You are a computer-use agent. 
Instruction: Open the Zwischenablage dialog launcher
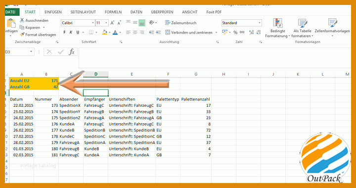tap(57, 42)
